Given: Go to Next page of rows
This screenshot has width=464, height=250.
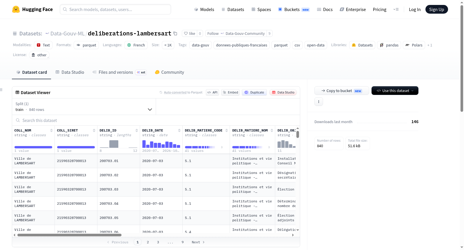Looking at the screenshot, I should tap(198, 242).
